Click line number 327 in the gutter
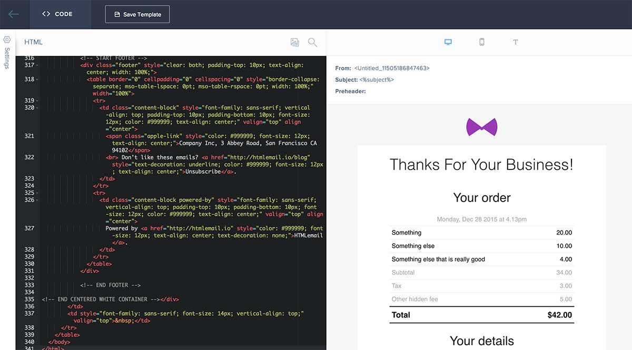 click(29, 228)
